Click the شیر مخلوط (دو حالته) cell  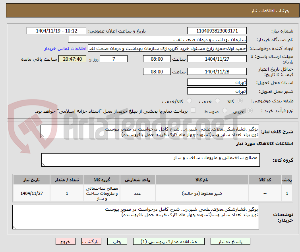tap(202, 193)
